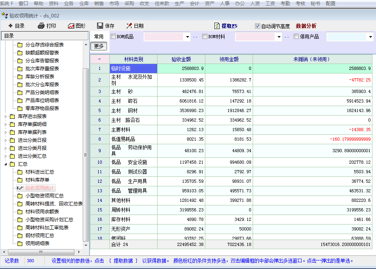Click the 保存 floppy disk icon
This screenshot has width=376, height=269.
[x=100, y=26]
